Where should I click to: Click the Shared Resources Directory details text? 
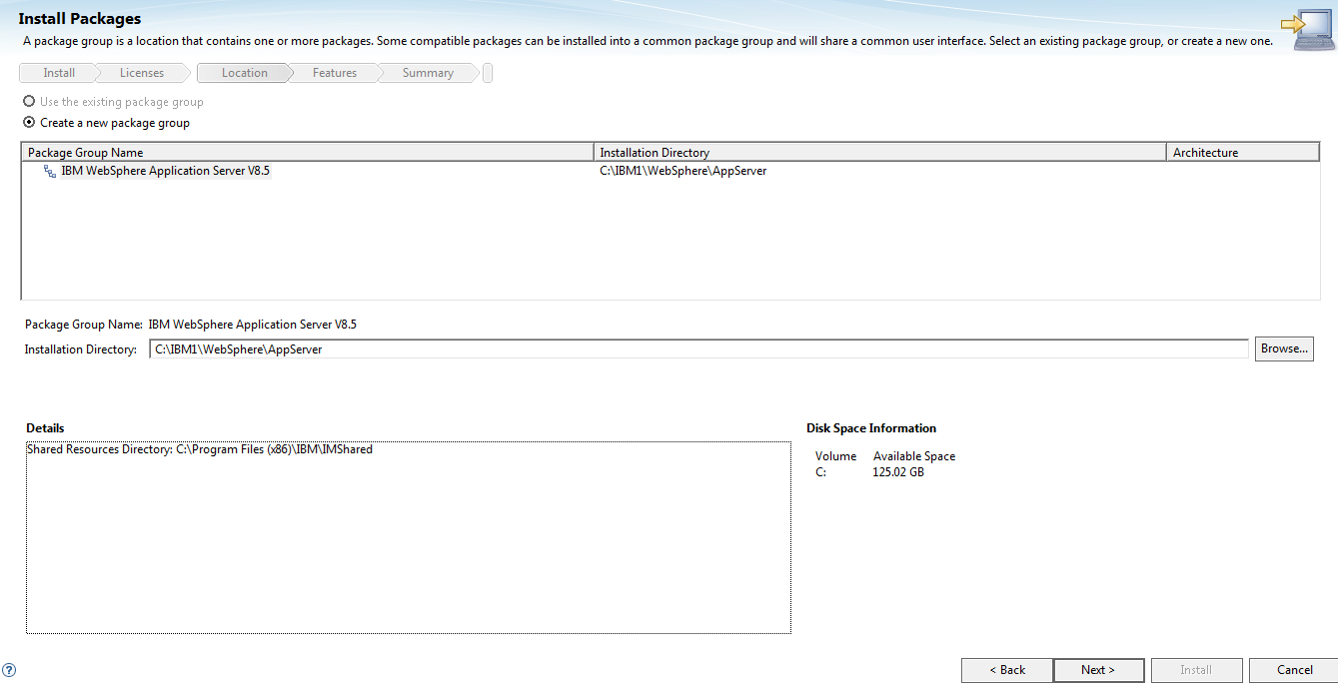200,449
